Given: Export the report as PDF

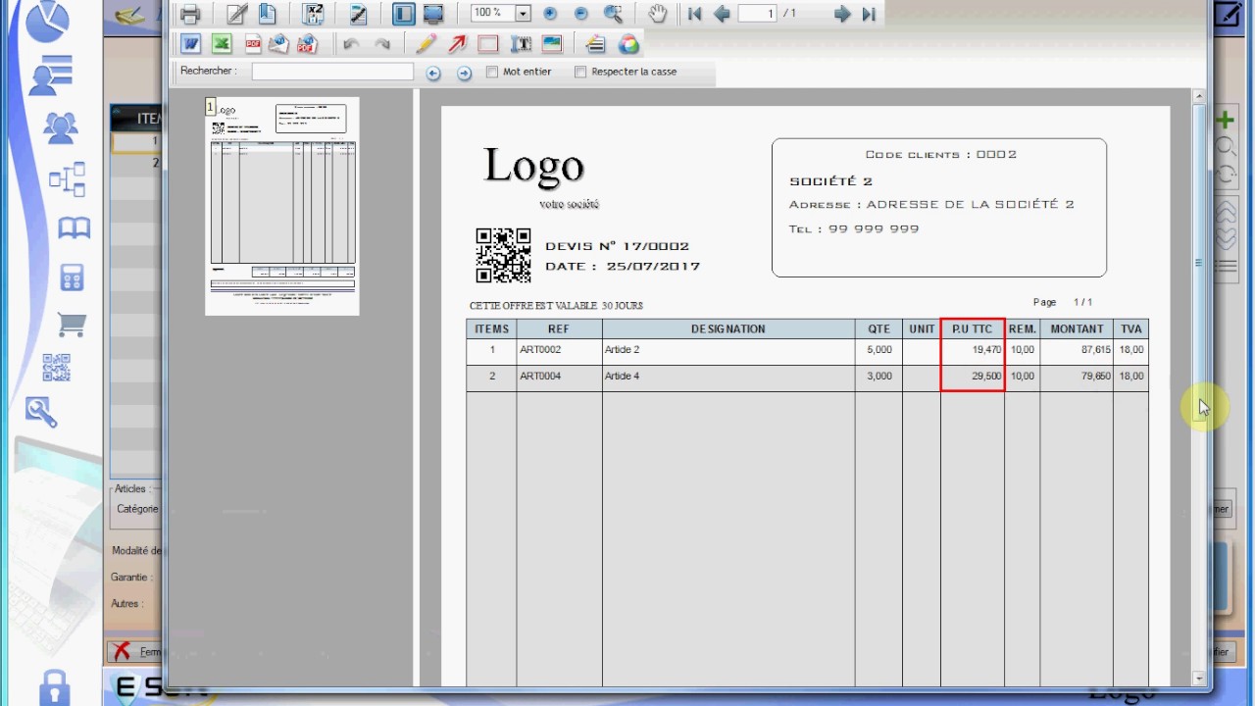Looking at the screenshot, I should point(253,44).
